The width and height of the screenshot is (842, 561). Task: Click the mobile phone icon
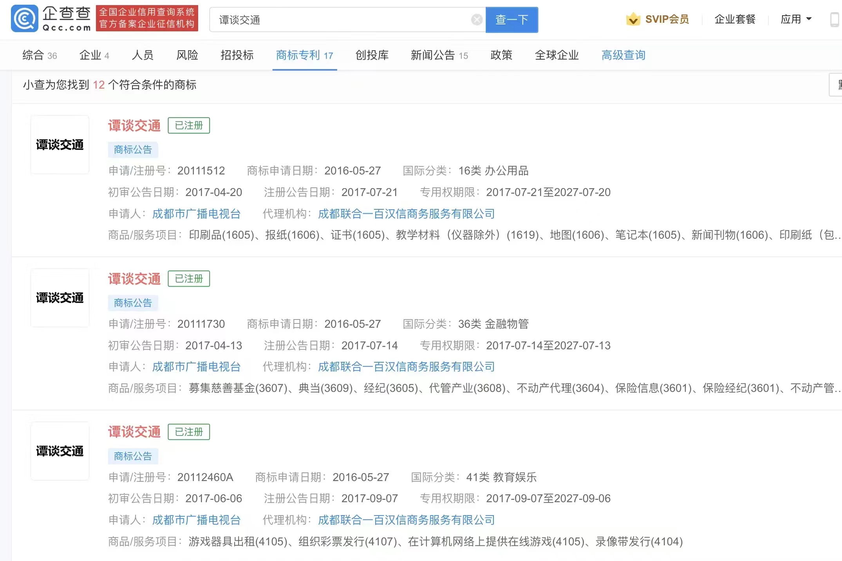(x=835, y=19)
